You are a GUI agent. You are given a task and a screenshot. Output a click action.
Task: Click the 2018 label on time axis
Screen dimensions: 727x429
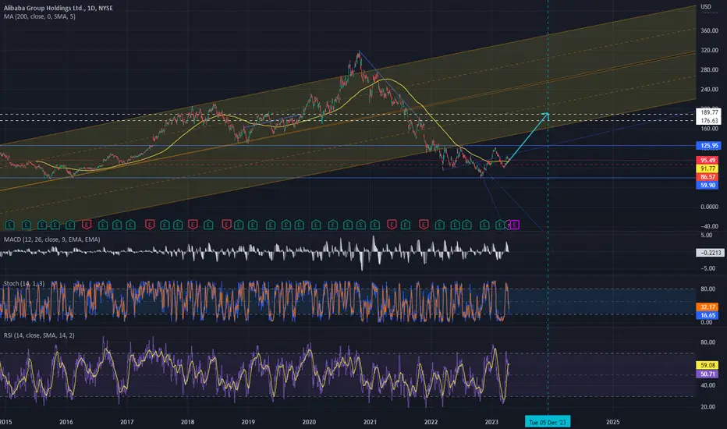click(187, 422)
